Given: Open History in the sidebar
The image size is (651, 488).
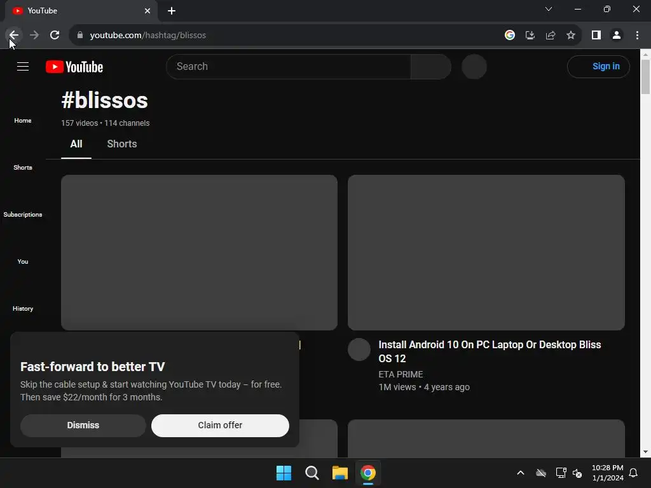Looking at the screenshot, I should (x=23, y=308).
